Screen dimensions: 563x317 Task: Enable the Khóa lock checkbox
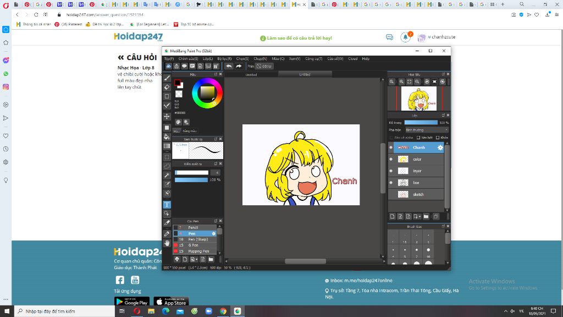point(438,138)
